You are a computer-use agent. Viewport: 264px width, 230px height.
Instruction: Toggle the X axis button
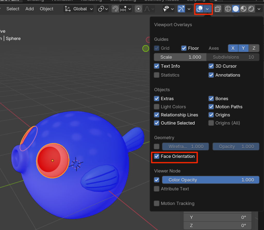pyautogui.click(x=233, y=48)
